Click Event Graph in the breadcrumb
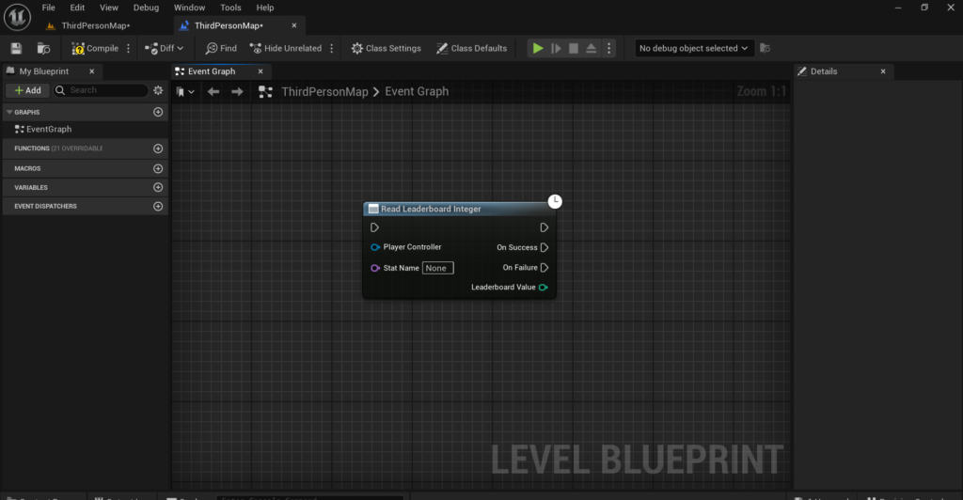Image resolution: width=963 pixels, height=500 pixels. [417, 91]
